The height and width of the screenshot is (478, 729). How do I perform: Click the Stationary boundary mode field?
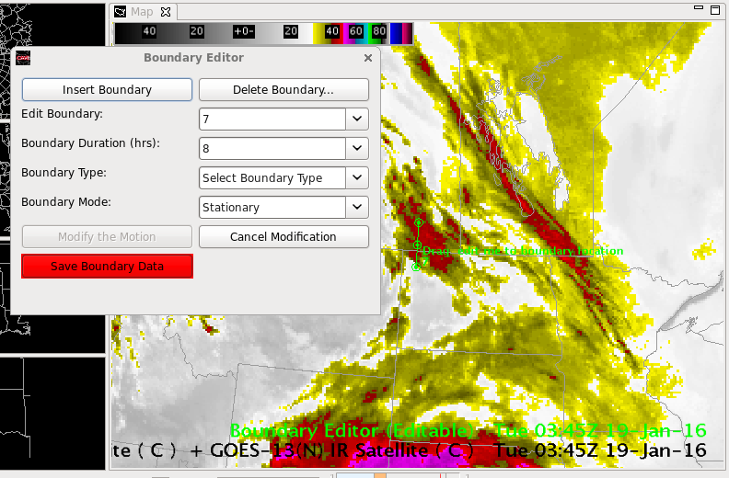tap(272, 207)
